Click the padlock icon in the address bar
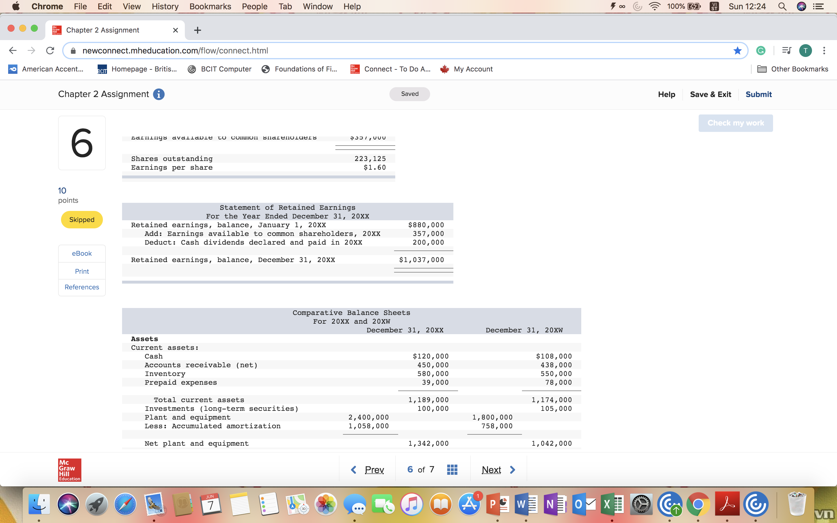This screenshot has height=523, width=837. 73,51
